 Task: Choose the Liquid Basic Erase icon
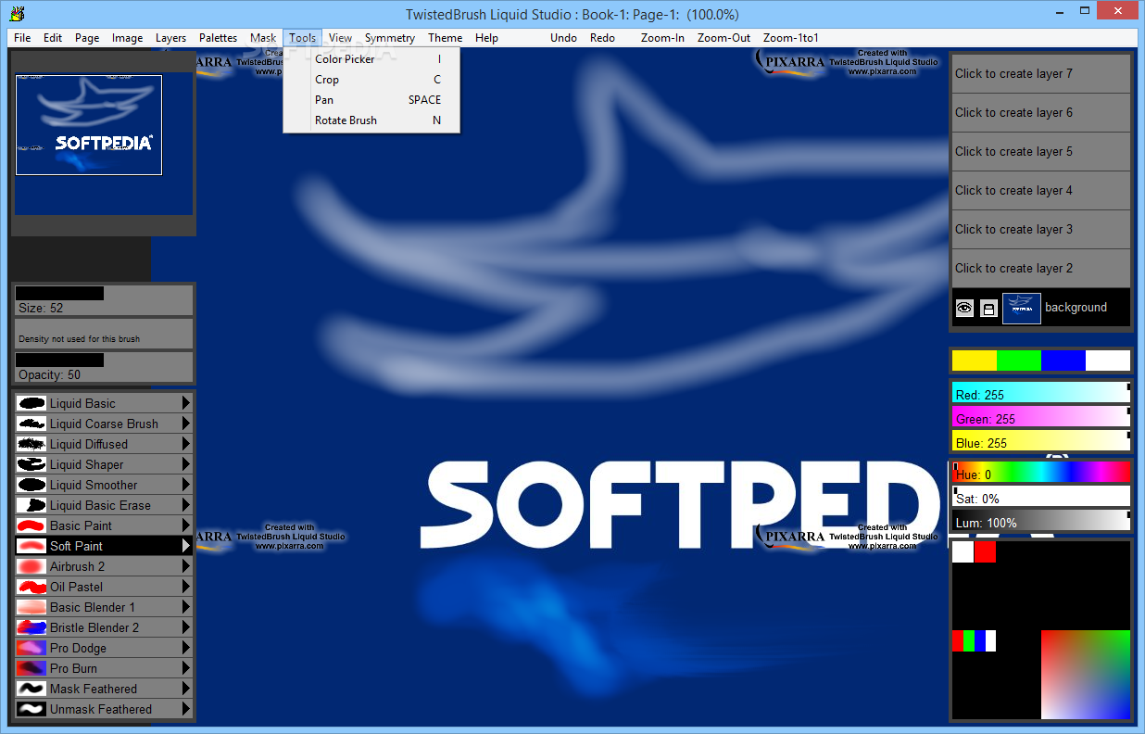[x=31, y=505]
